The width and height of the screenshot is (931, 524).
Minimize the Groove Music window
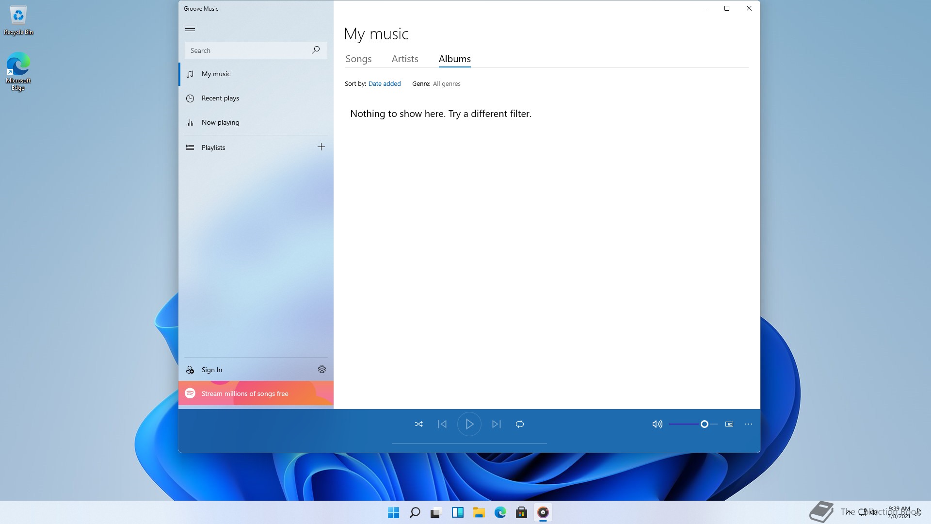pyautogui.click(x=705, y=8)
